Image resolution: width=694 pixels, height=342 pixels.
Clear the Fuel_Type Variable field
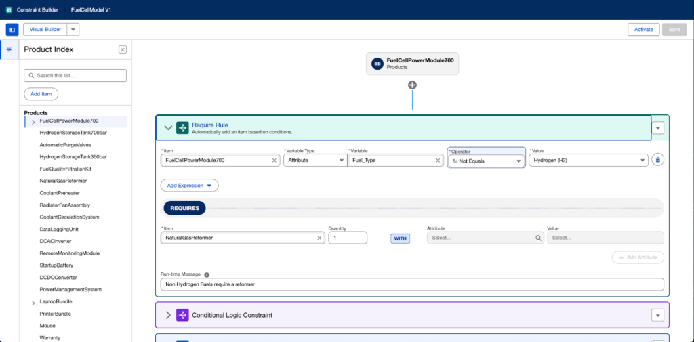click(x=438, y=161)
